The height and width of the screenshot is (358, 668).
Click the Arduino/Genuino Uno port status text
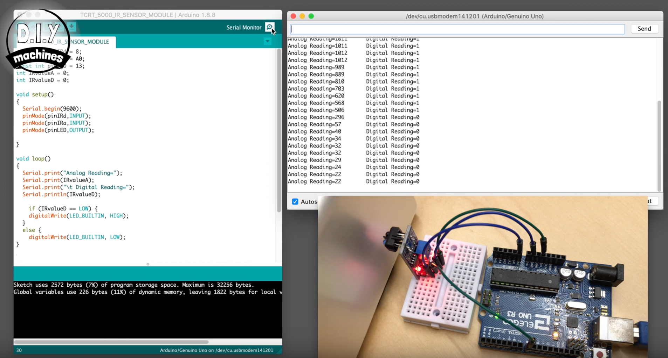coord(216,350)
